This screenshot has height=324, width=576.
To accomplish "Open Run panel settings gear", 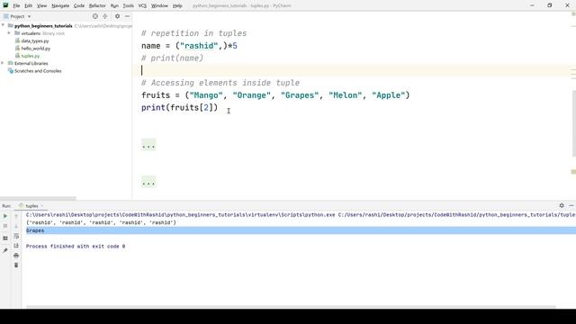I will tap(562, 205).
